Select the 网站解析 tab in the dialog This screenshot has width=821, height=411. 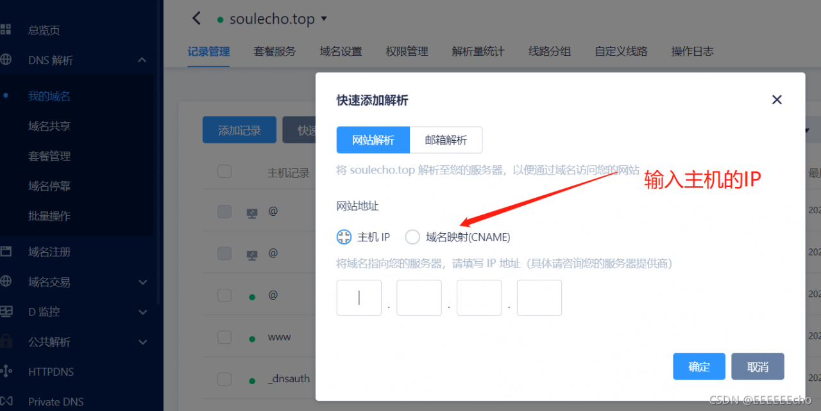coord(373,140)
